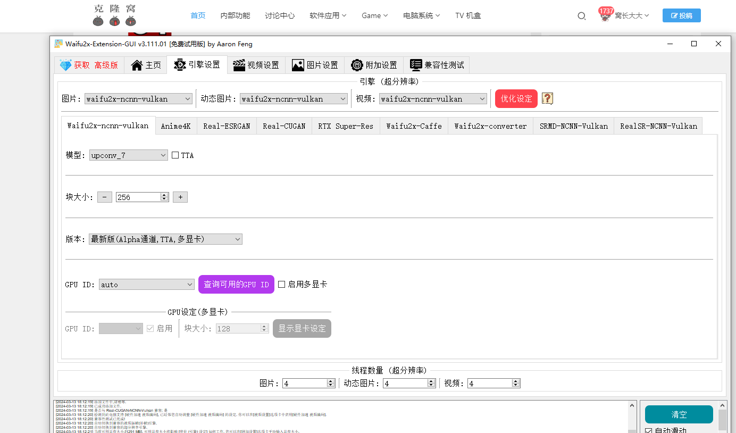
Task: Open the 版本 dropdown
Action: [165, 239]
